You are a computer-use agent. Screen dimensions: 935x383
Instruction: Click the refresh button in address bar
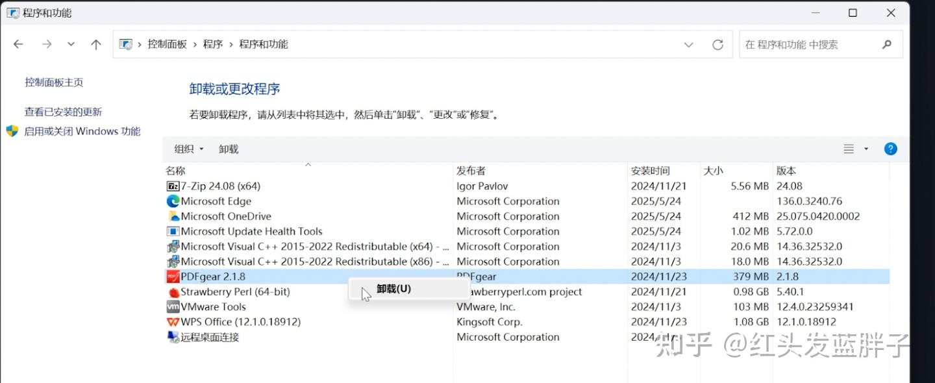click(717, 45)
